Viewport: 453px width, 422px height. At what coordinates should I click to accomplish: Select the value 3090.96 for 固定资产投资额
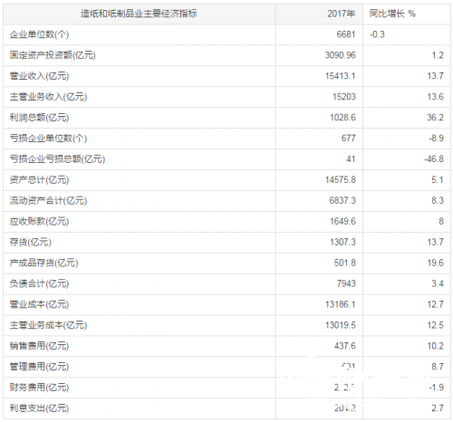[x=341, y=55]
